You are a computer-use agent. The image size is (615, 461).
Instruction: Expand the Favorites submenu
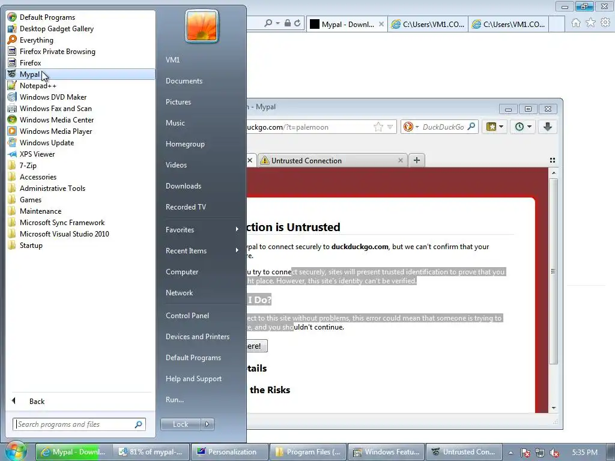coord(202,230)
